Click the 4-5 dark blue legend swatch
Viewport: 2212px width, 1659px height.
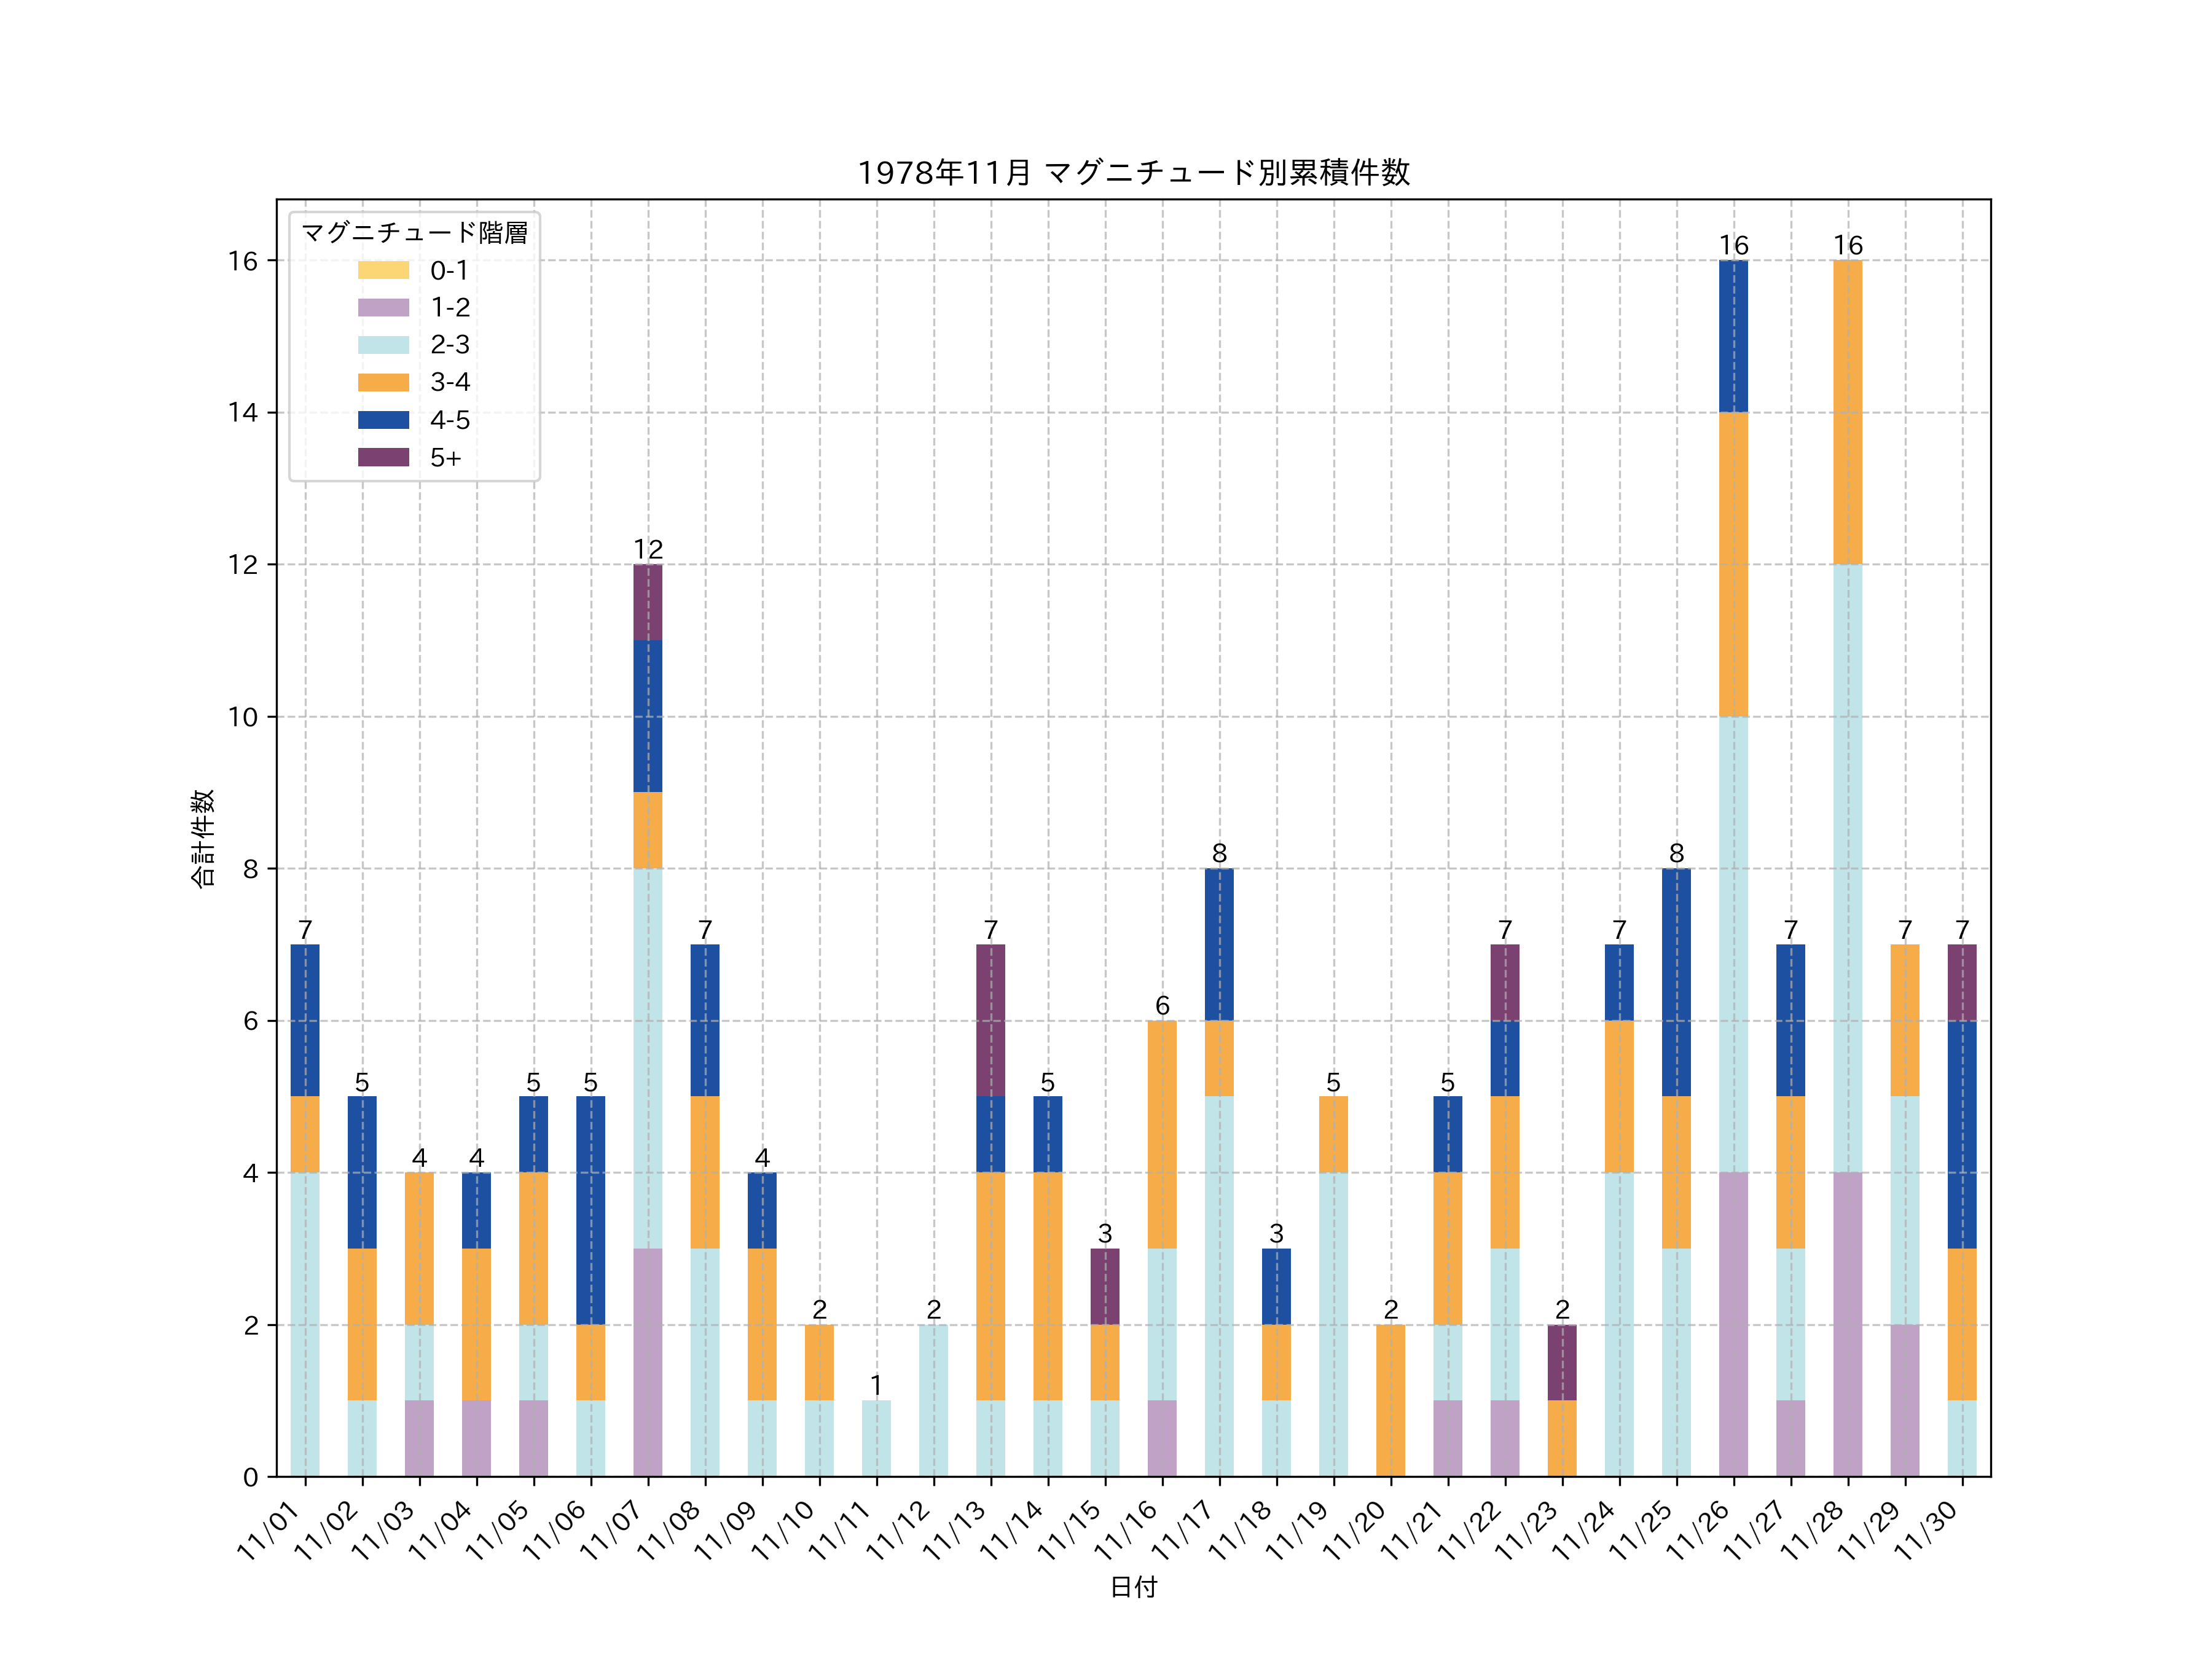[x=383, y=420]
